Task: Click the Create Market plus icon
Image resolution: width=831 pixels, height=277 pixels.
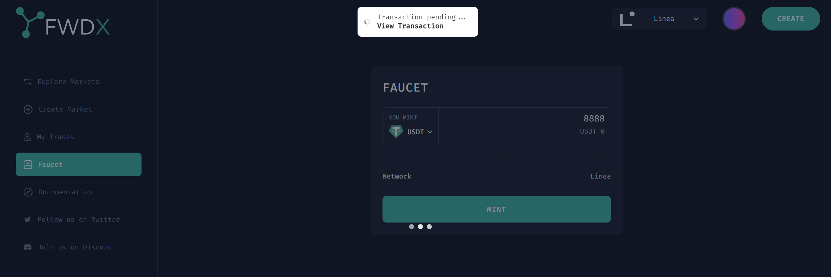Action: (x=28, y=109)
